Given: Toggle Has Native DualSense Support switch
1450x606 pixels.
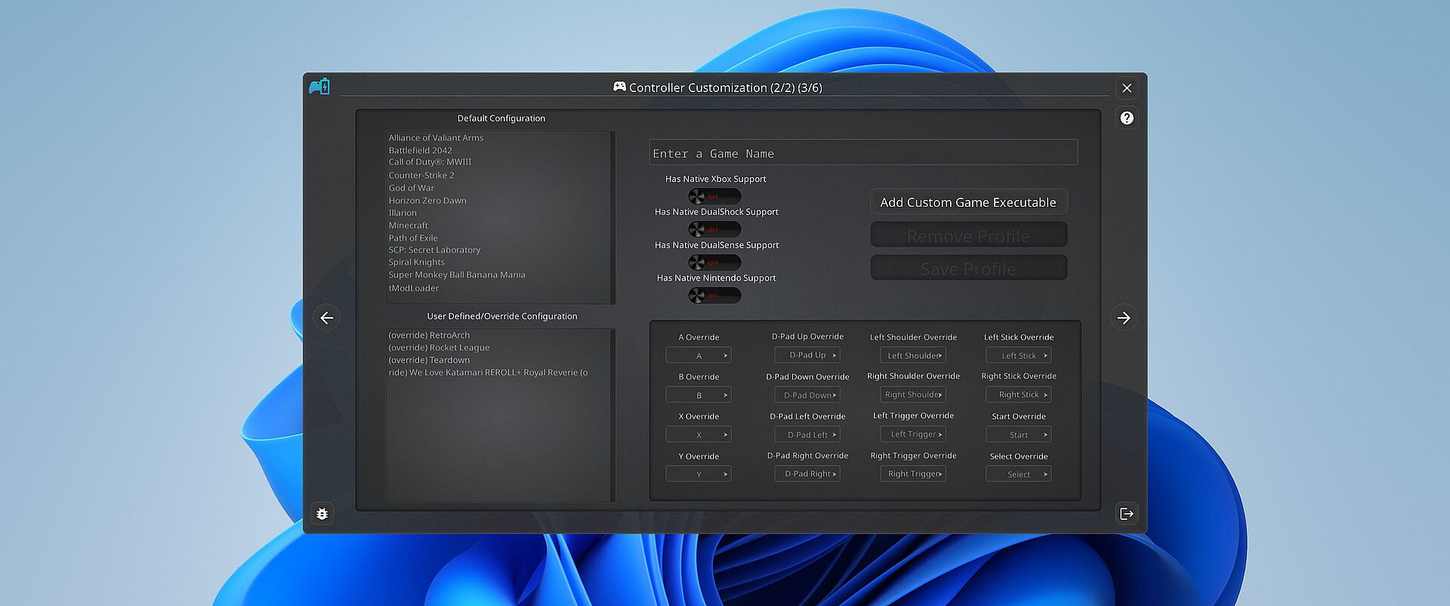Looking at the screenshot, I should (x=714, y=263).
